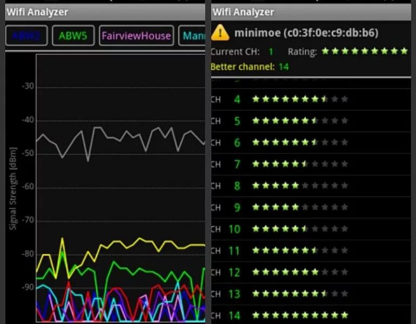Screen dimensions: 416x324
Task: Select channel 14 rating row
Action: pos(311,315)
